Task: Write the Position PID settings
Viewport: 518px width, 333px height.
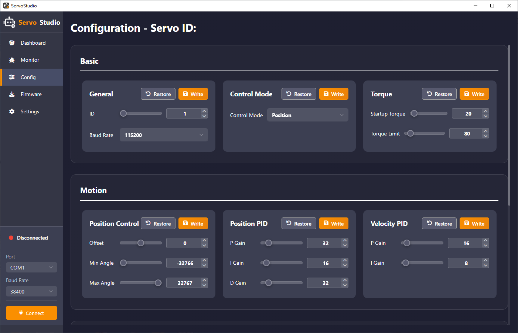Action: click(x=334, y=223)
